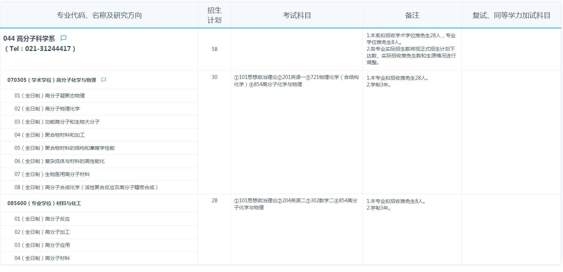Pick direction 05 聚合物材料的结构和摩擦学性能
Screen dimensions: 563x272
point(65,148)
